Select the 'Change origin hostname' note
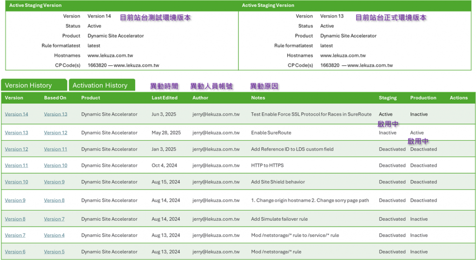This screenshot has height=260, width=476. point(310,200)
